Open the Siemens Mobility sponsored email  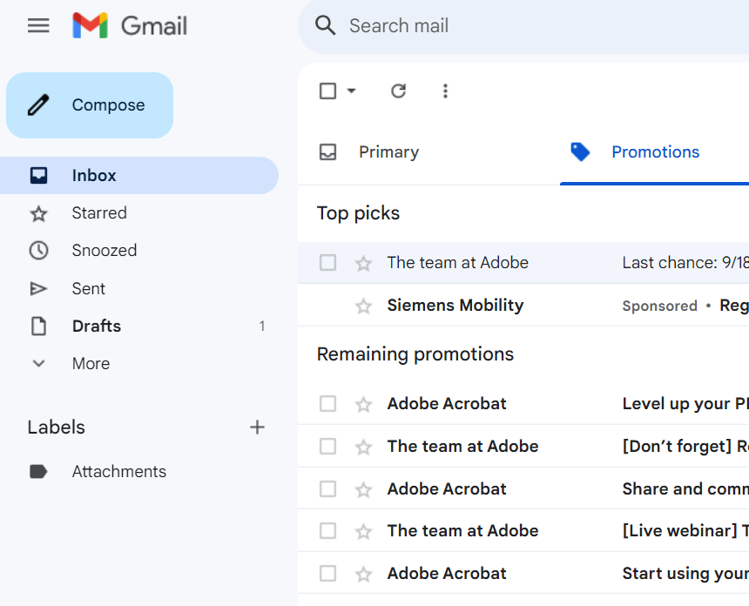coord(523,305)
